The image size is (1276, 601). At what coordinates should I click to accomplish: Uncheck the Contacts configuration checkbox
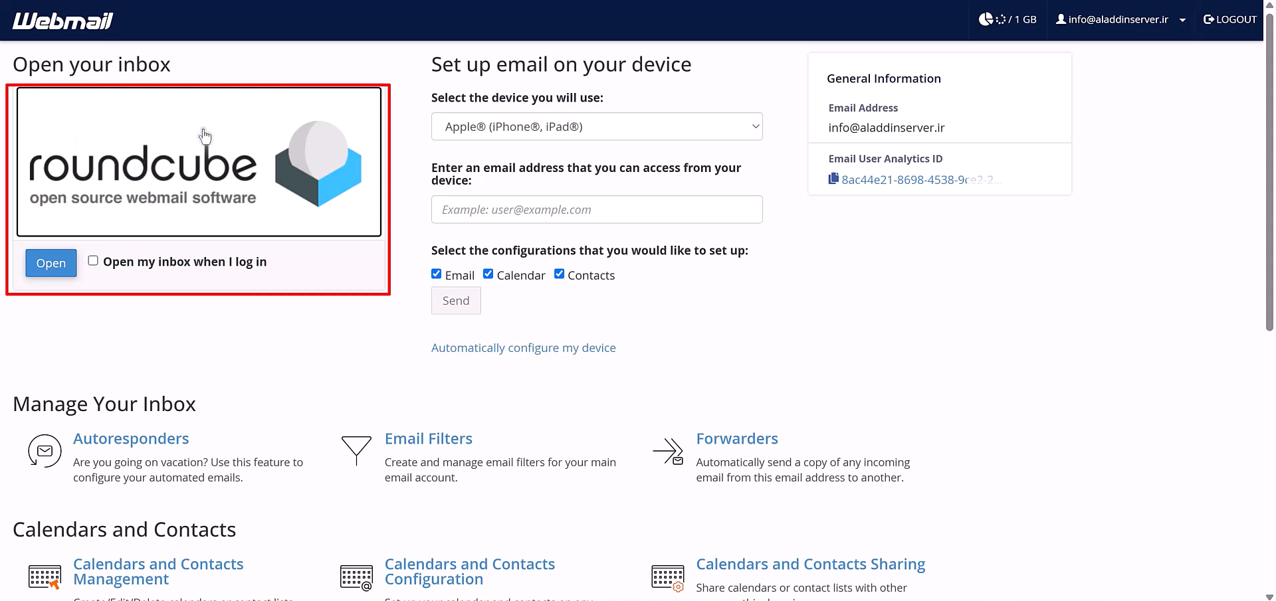click(559, 274)
